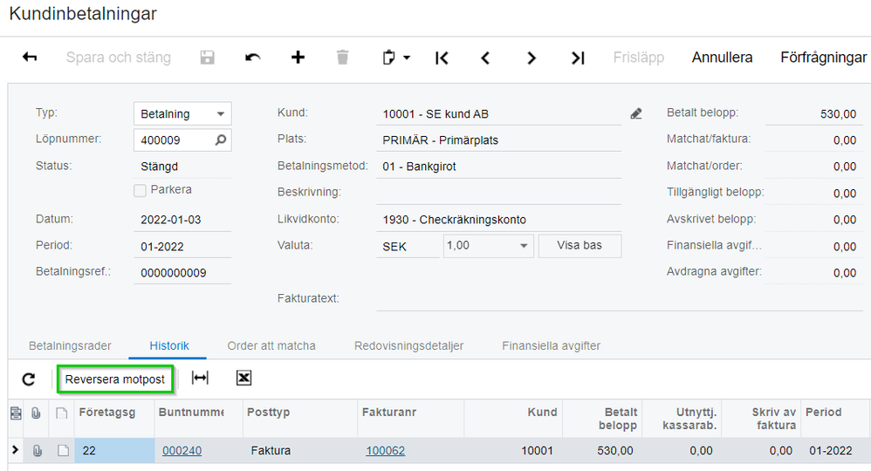Open invoice link 100062
871x471 pixels.
click(385, 450)
